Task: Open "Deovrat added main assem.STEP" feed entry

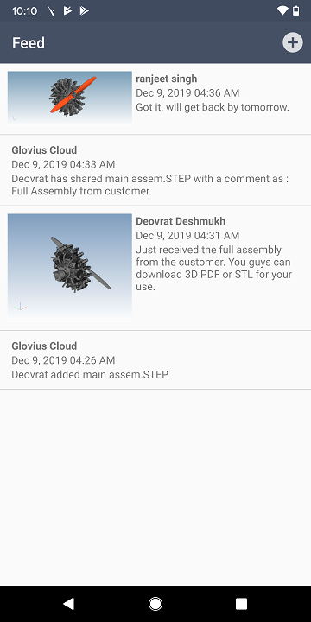Action: click(x=155, y=360)
